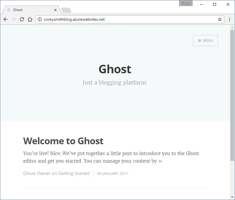Click the address bar showing coreysmithblog.azurewebsites.net
The width and height of the screenshot is (235, 200).
(x=130, y=19)
